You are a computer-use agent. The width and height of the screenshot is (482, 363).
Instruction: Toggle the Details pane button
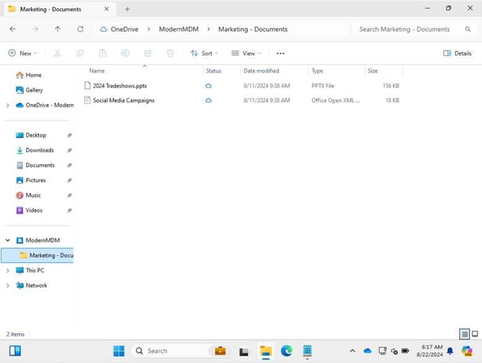(x=457, y=53)
